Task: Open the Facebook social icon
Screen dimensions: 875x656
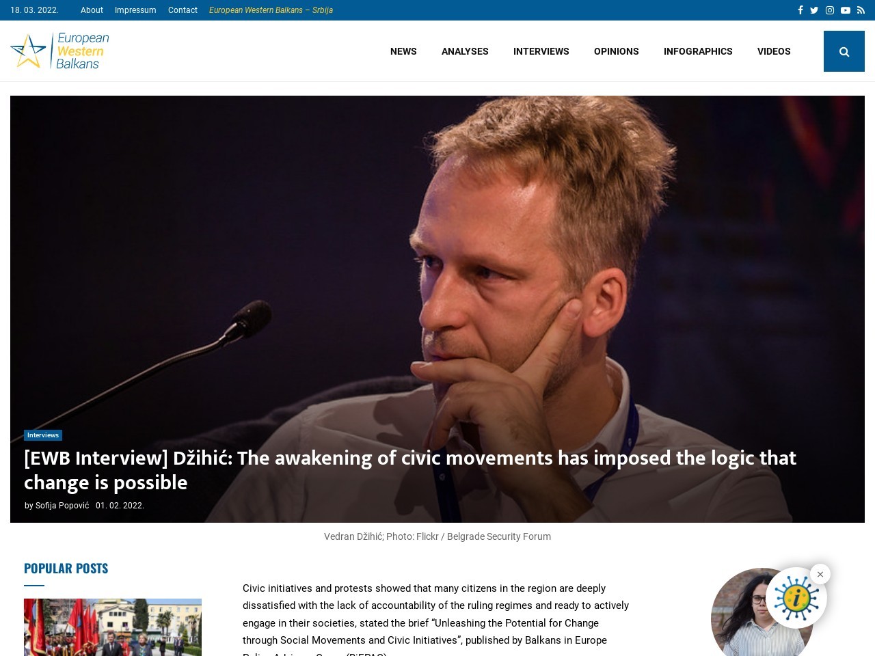Action: click(x=800, y=10)
